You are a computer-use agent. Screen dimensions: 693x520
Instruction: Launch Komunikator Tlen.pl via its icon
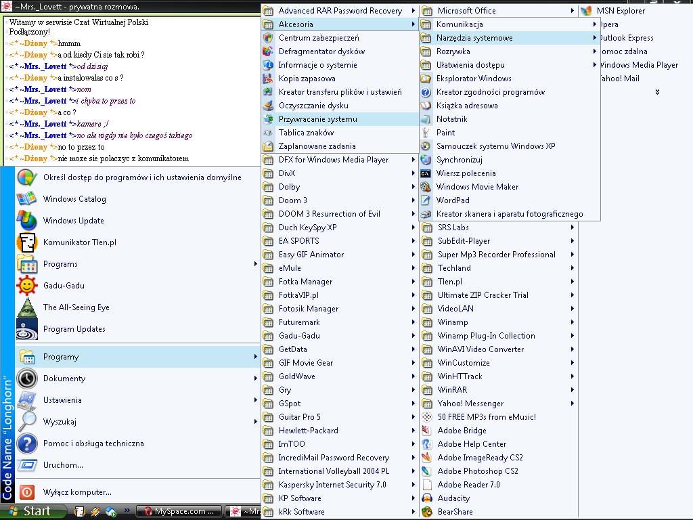pos(26,242)
